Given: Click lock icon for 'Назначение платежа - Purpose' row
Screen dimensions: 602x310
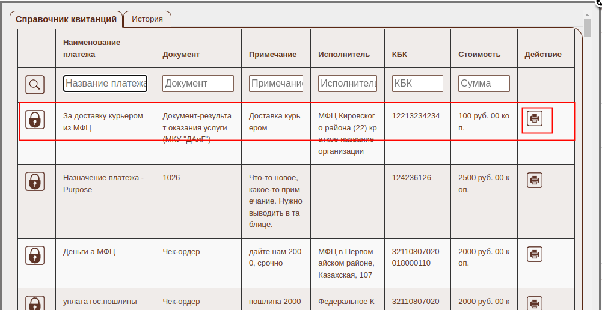Looking at the screenshot, I should pos(35,181).
